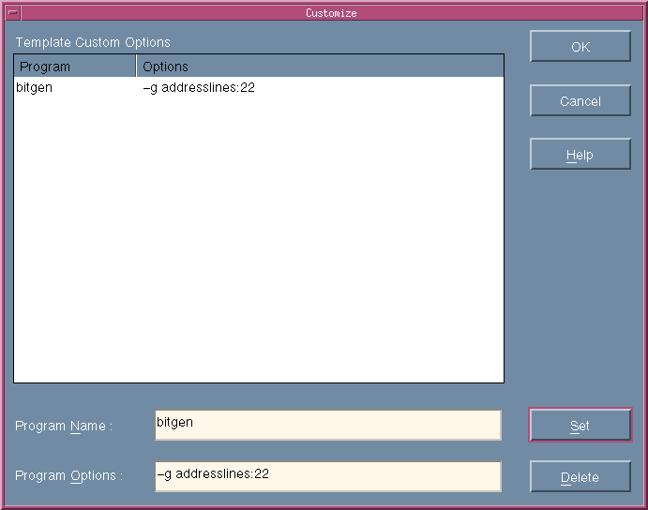Screen dimensions: 648x510
Task: Click the OK button
Action: coord(580,47)
